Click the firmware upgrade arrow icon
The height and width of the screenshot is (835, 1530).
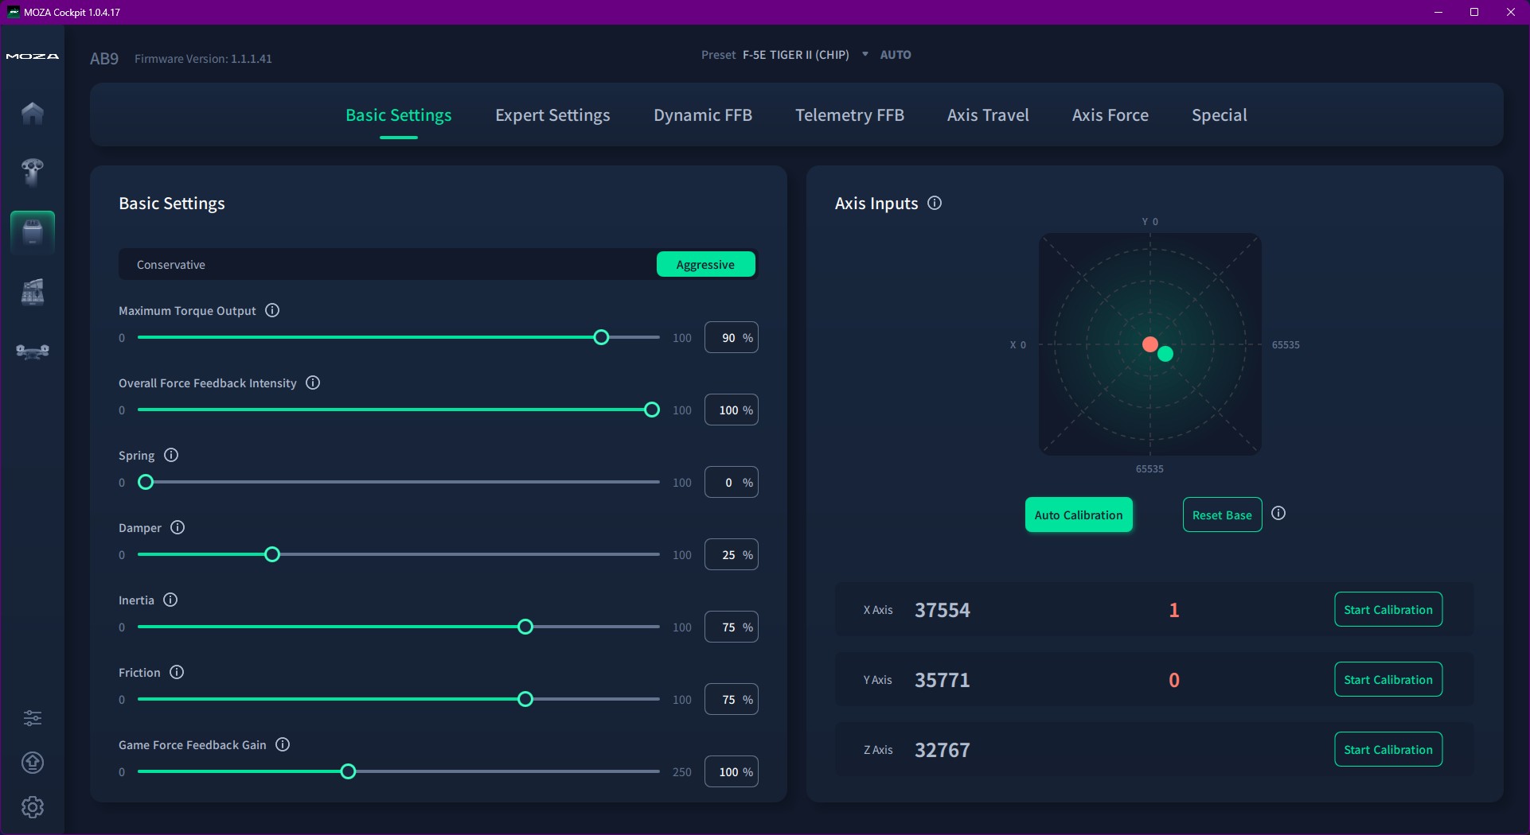coord(33,763)
